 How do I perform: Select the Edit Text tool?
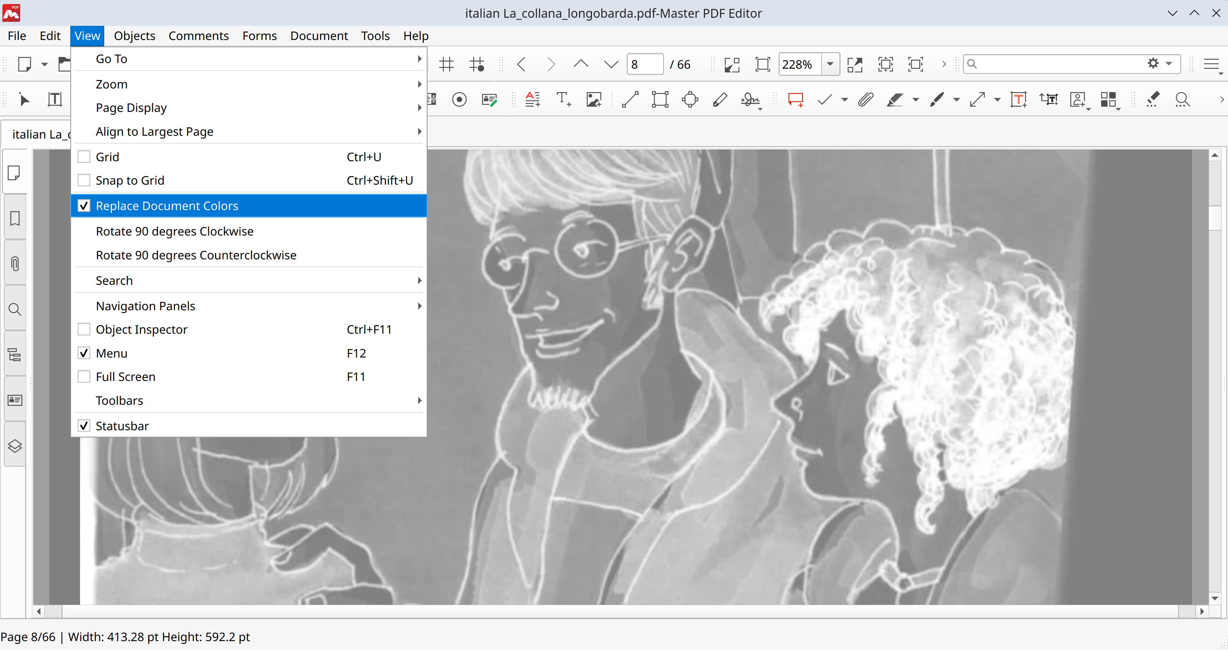[55, 99]
